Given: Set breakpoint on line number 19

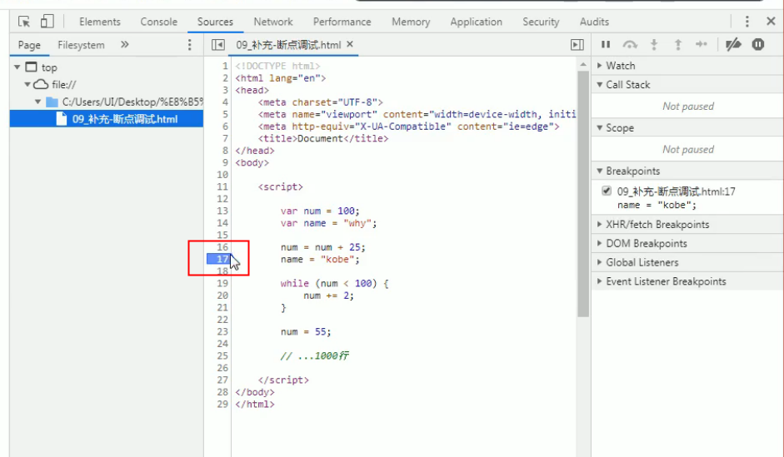Looking at the screenshot, I should pos(222,283).
